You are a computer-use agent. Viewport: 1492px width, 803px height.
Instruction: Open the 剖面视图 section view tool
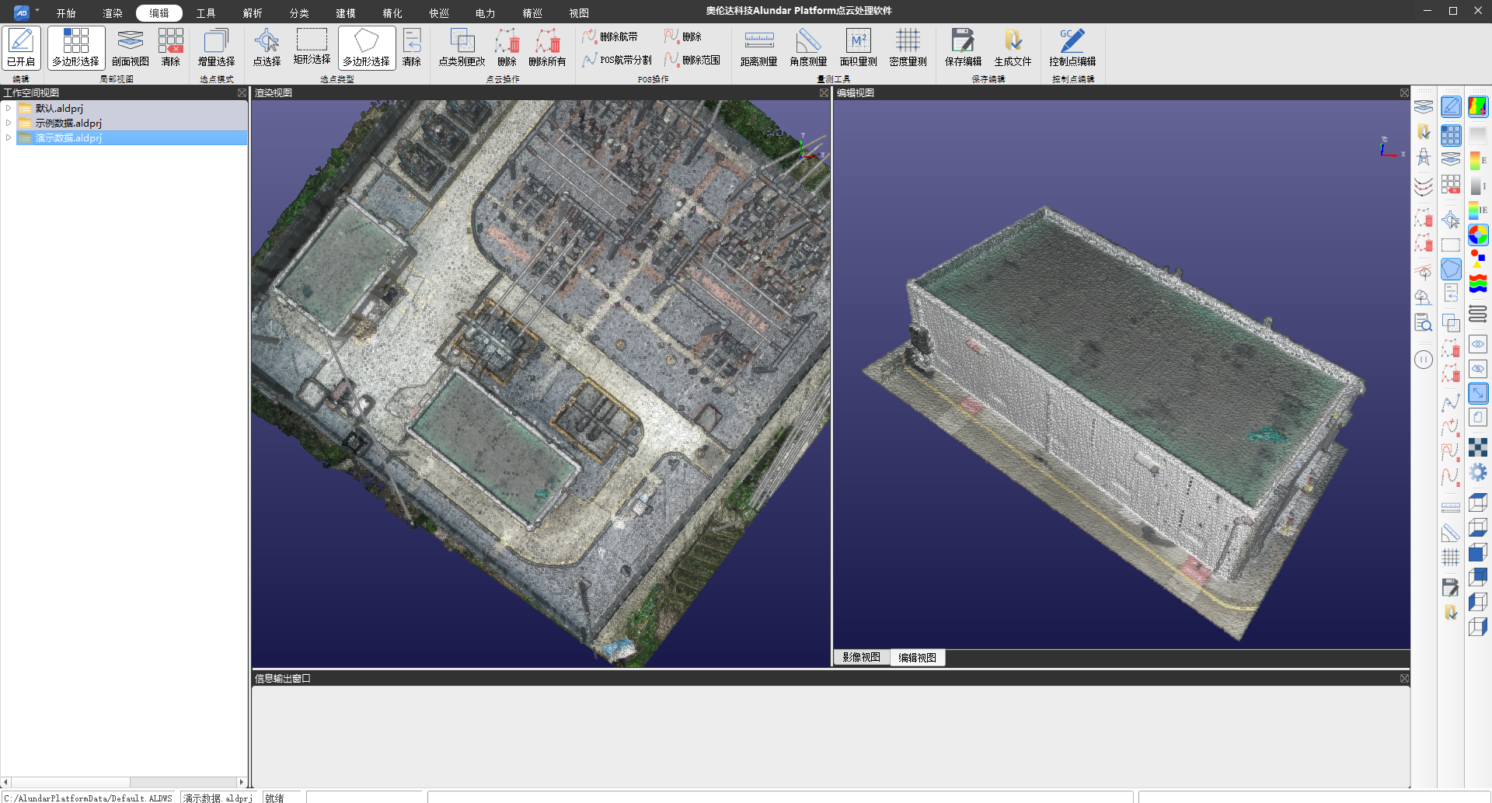click(x=130, y=48)
